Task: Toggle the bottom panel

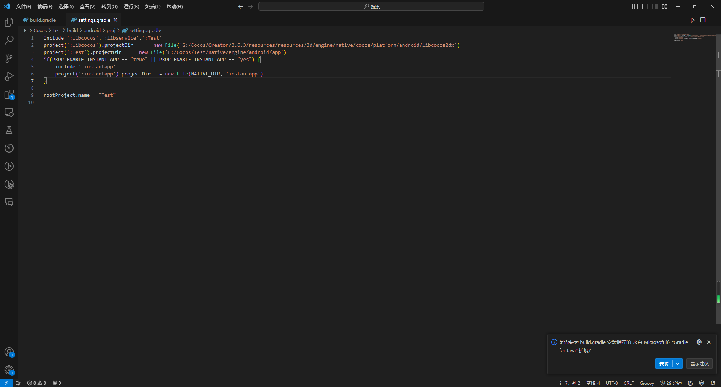Action: [x=645, y=6]
